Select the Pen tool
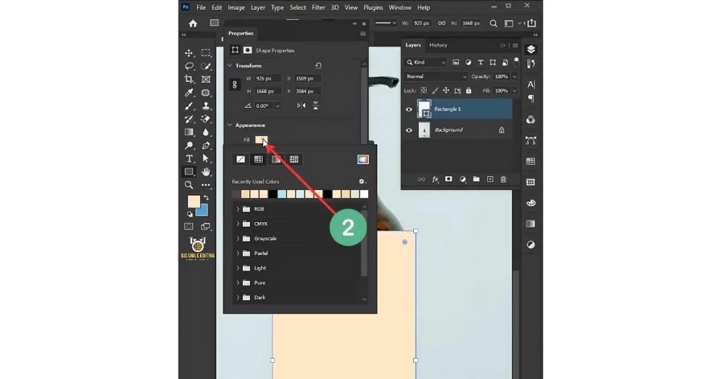721x379 pixels. tap(206, 146)
